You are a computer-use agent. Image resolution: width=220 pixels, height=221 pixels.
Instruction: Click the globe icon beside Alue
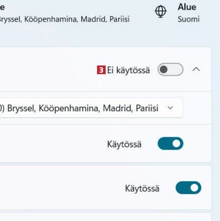(160, 12)
